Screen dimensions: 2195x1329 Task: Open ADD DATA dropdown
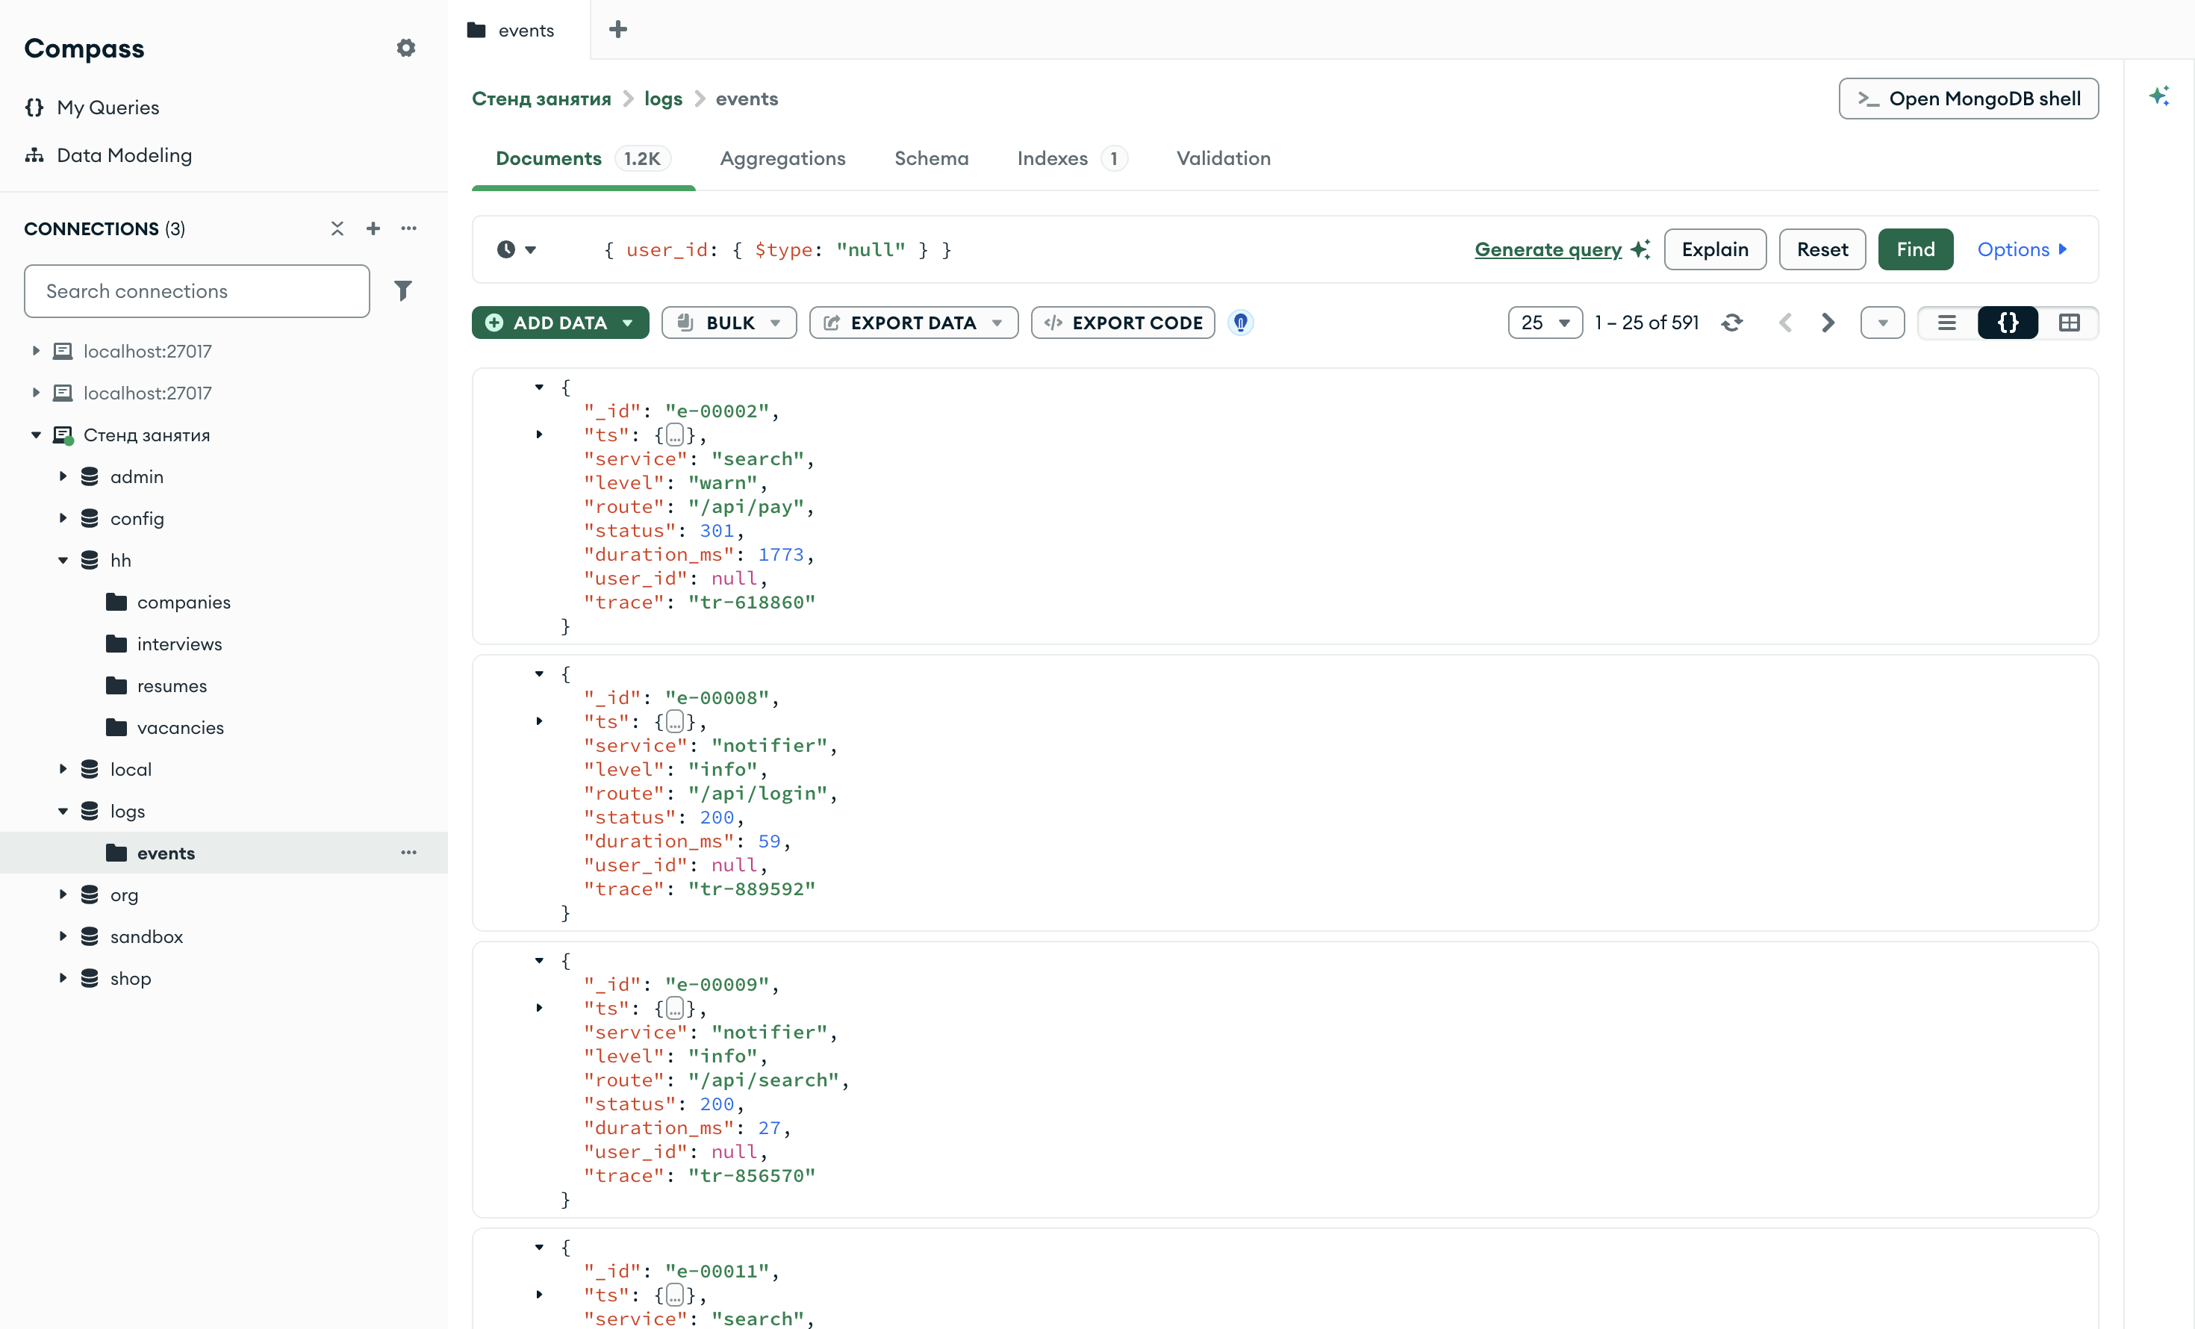click(561, 323)
